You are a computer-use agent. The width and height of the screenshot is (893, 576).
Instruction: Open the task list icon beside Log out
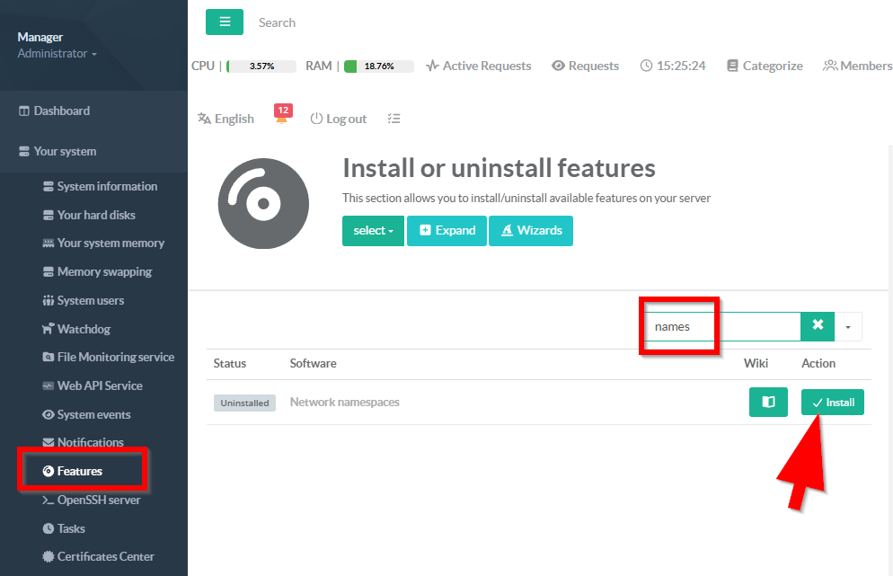click(x=393, y=119)
